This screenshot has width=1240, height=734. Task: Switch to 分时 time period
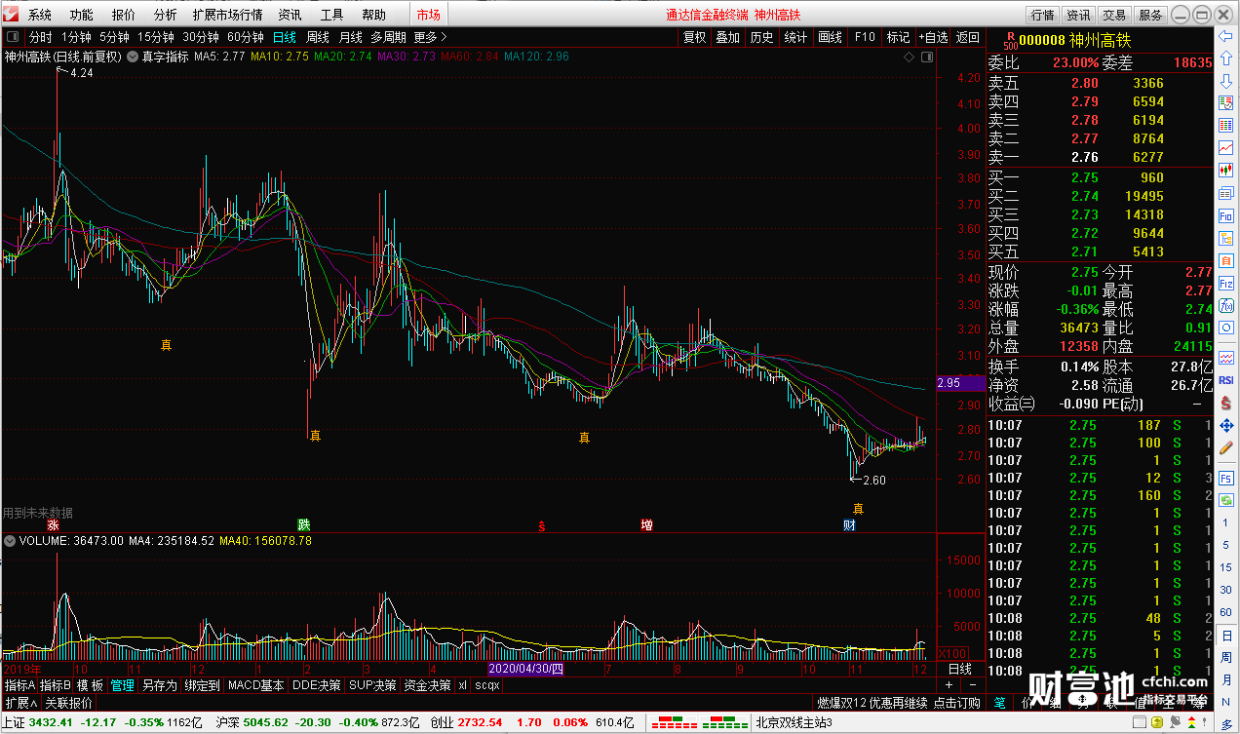tap(41, 37)
